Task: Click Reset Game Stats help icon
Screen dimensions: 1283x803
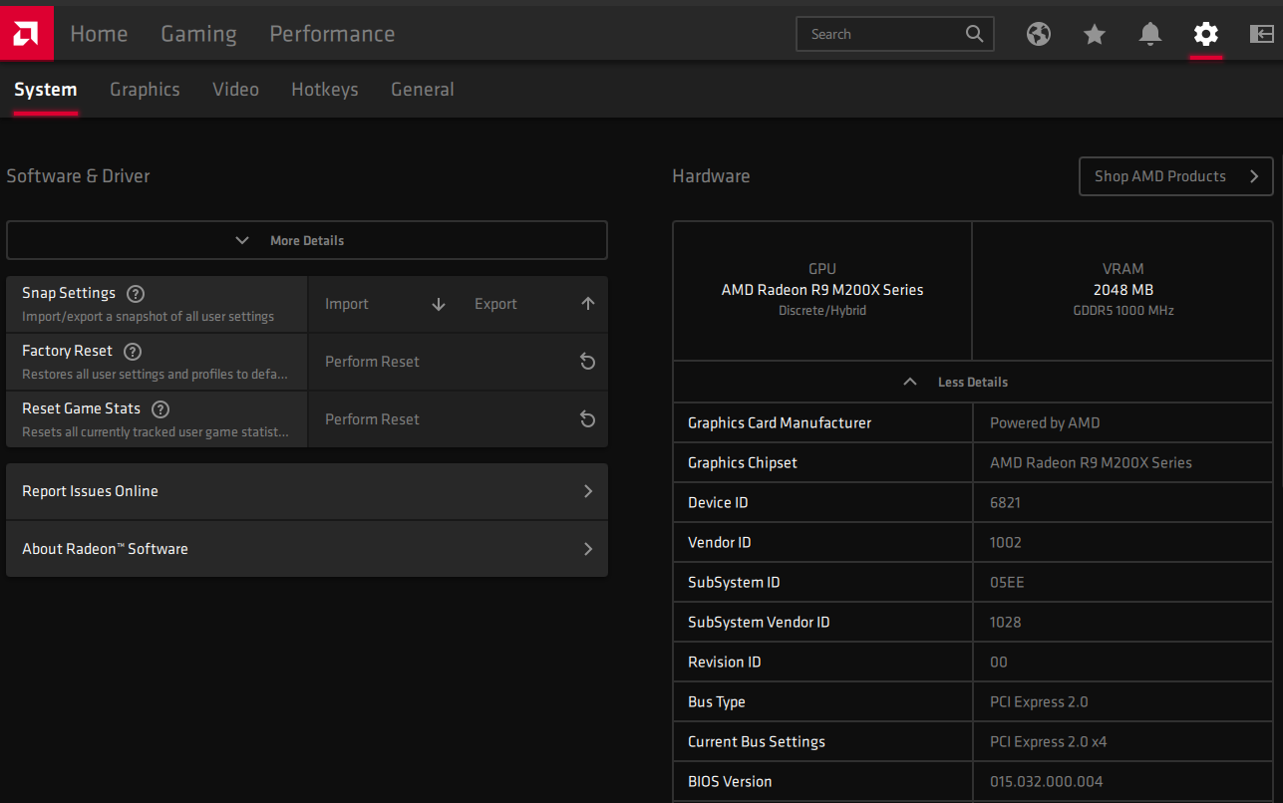Action: point(160,409)
